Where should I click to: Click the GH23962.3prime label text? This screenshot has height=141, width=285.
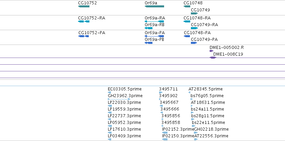(125, 96)
